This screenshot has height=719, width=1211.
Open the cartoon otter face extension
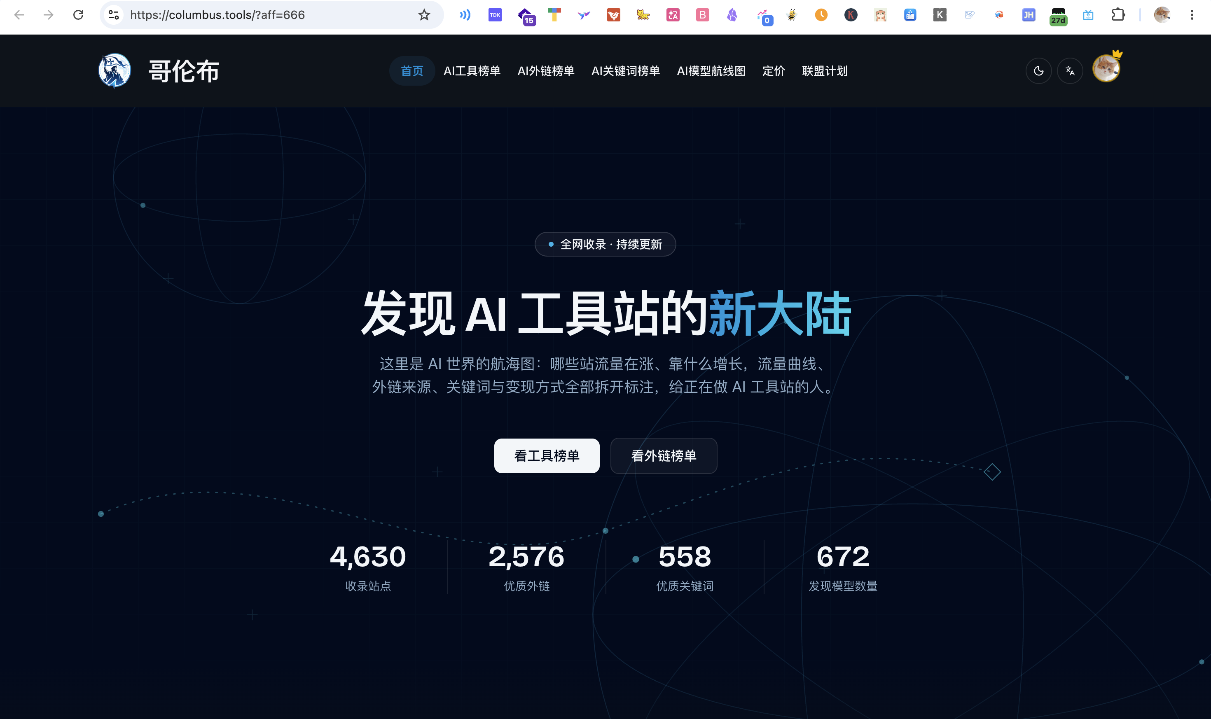click(x=881, y=15)
